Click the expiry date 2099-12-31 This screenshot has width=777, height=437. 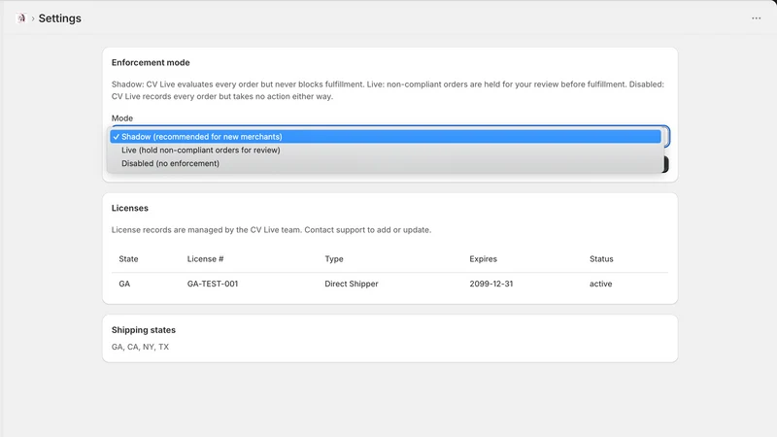pos(491,284)
